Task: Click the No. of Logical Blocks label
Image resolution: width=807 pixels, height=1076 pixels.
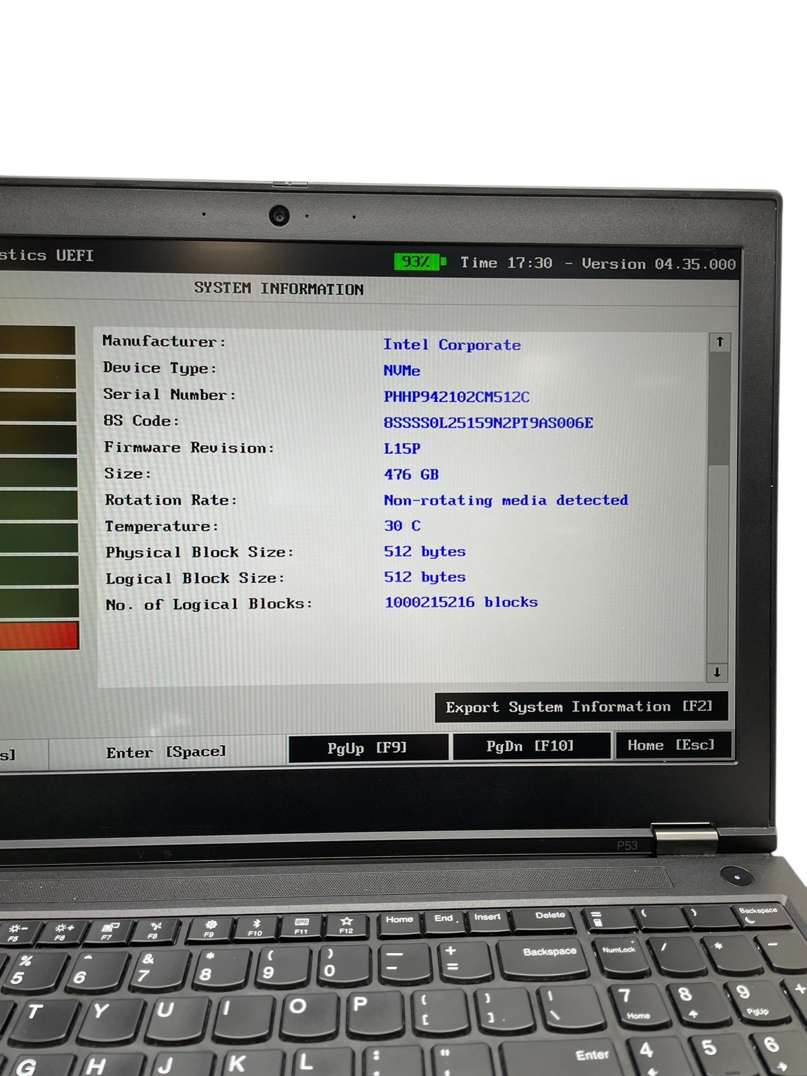Action: tap(209, 604)
